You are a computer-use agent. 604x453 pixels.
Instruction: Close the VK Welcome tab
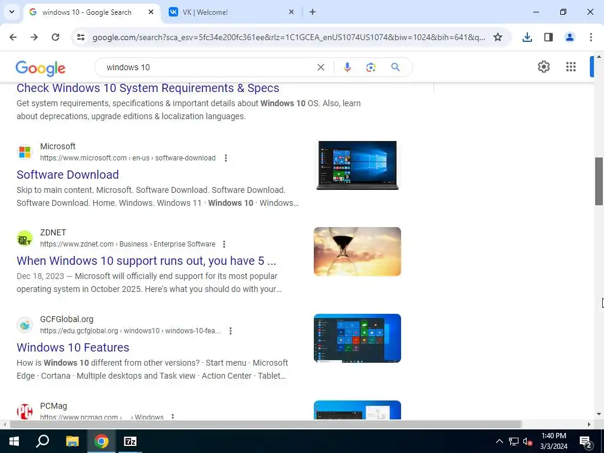[291, 12]
